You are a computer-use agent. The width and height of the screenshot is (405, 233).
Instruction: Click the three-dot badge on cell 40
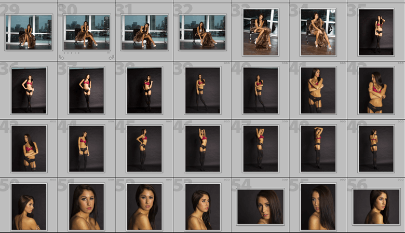285,64
